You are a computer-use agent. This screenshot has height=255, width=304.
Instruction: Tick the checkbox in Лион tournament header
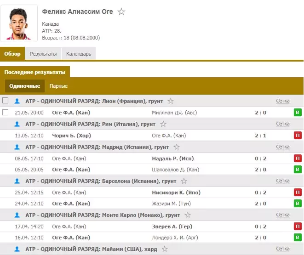pos(5,101)
